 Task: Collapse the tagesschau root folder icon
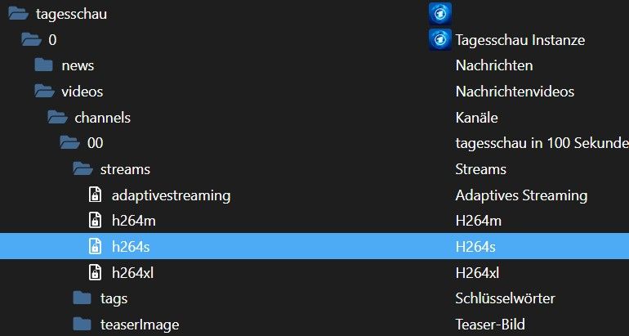tap(18, 14)
